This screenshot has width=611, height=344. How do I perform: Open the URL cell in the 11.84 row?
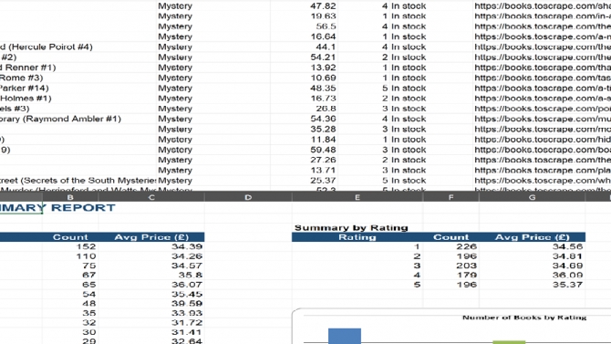click(x=542, y=140)
